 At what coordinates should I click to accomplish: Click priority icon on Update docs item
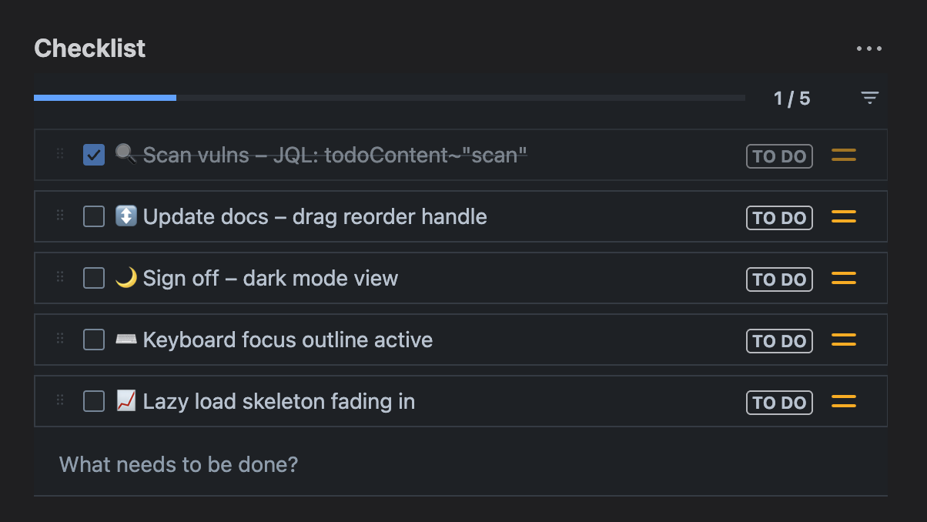point(844,217)
